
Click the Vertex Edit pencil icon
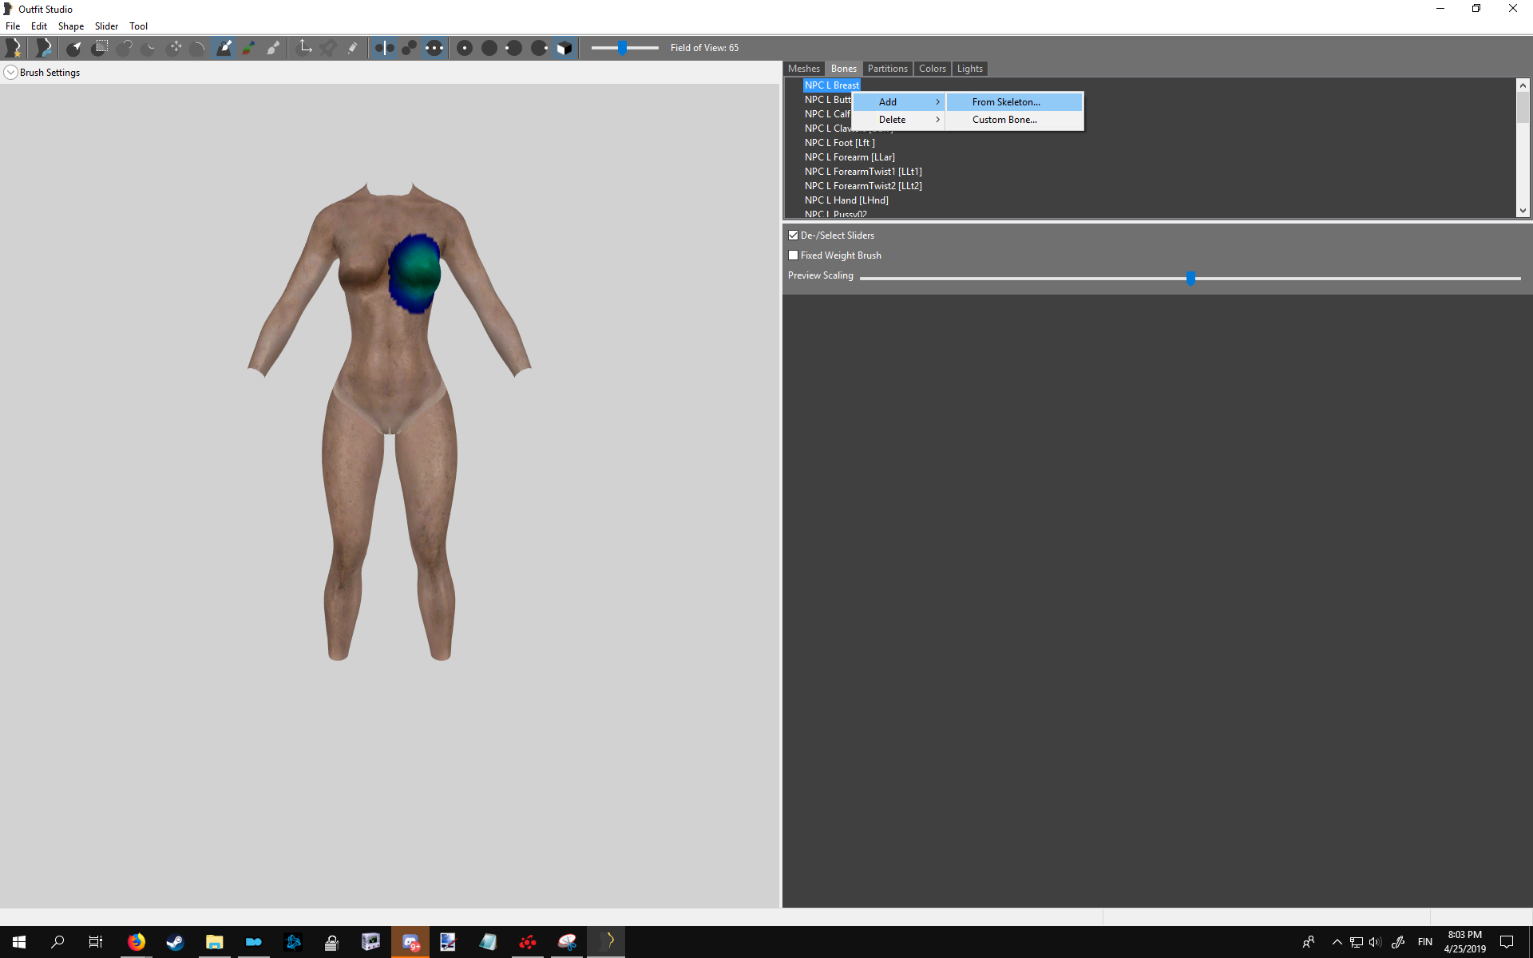(352, 48)
